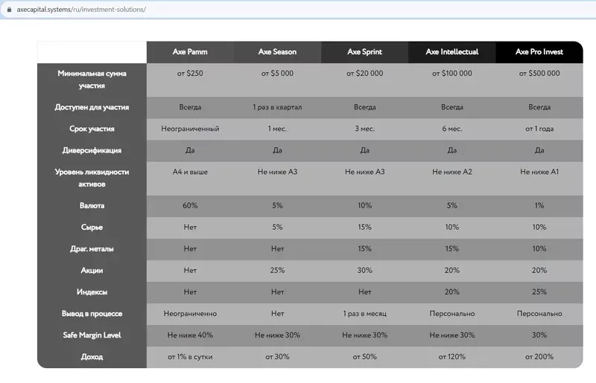Select the axecapital.systems URL in address bar
The width and height of the screenshot is (596, 383).
pos(81,10)
